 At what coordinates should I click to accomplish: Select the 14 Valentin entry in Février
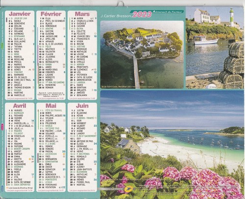[47, 51]
